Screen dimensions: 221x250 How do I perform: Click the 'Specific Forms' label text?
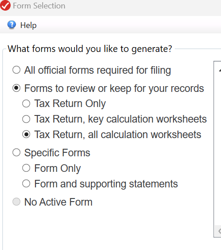[57, 153]
